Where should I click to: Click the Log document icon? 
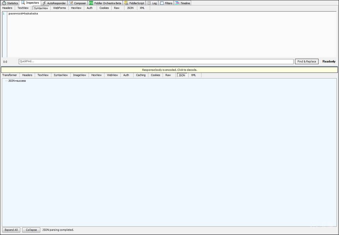(x=149, y=3)
